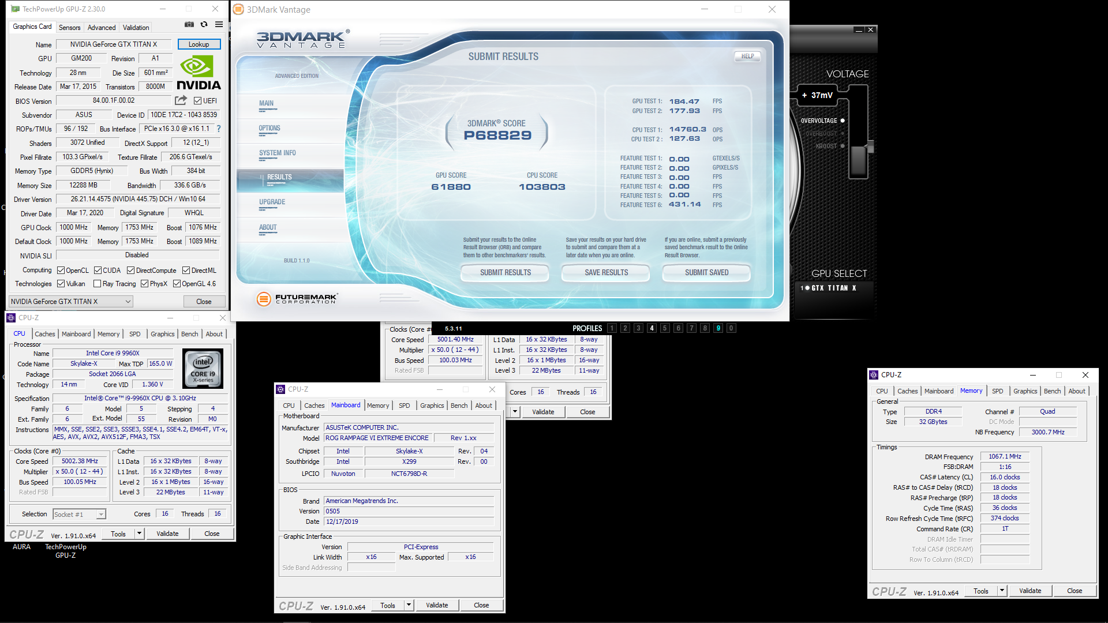
Task: Click Validate in the Memory CPU-Z window
Action: click(1030, 591)
